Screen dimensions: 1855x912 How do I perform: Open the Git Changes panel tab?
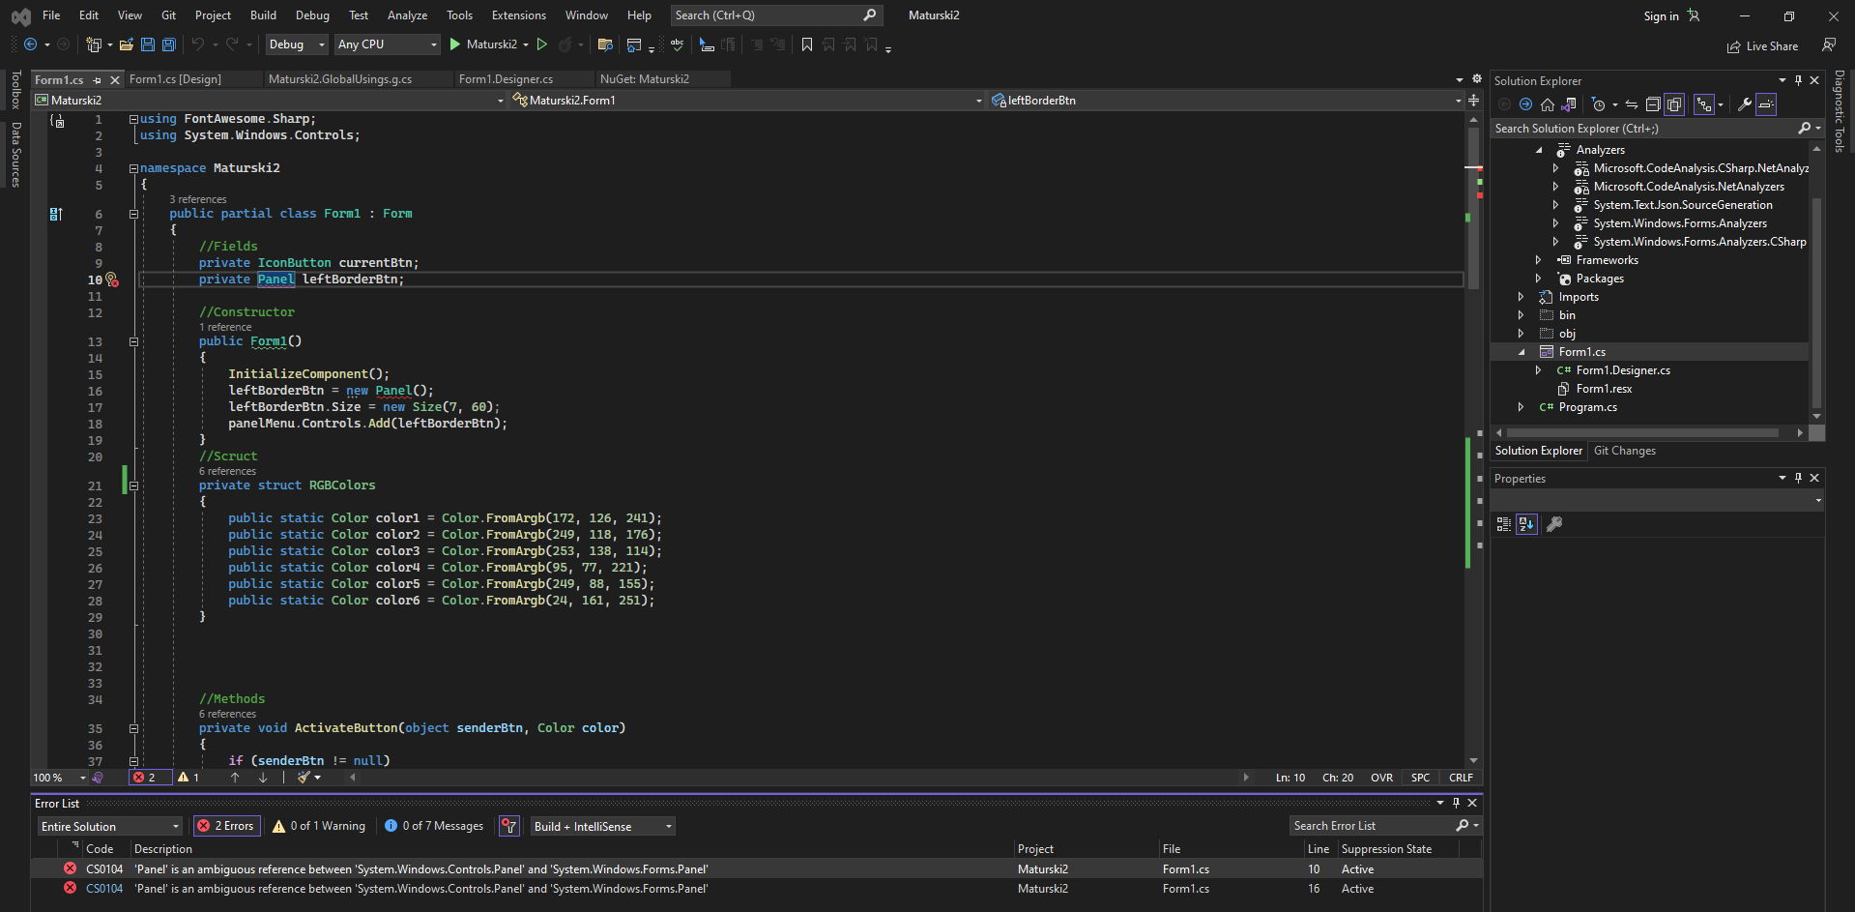1624,451
